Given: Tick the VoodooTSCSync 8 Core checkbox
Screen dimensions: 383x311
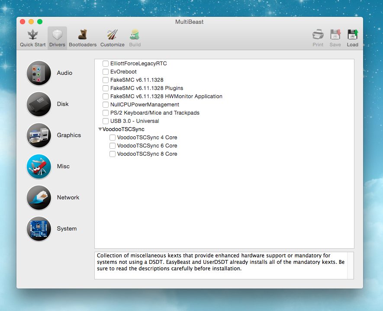Looking at the screenshot, I should pos(113,154).
